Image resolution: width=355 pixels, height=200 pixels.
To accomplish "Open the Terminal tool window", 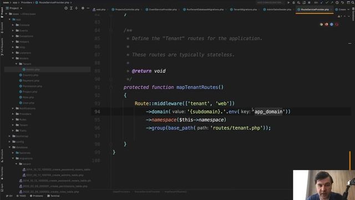I will 54,196.
